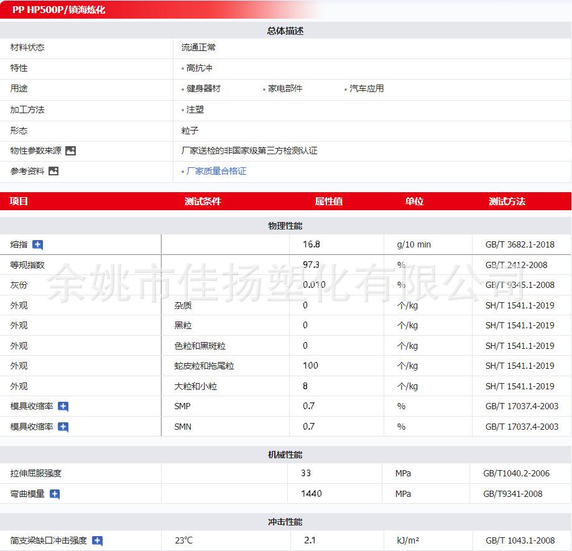Click the image icon beside 物性参数来源
This screenshot has height=551, width=572.
point(70,150)
